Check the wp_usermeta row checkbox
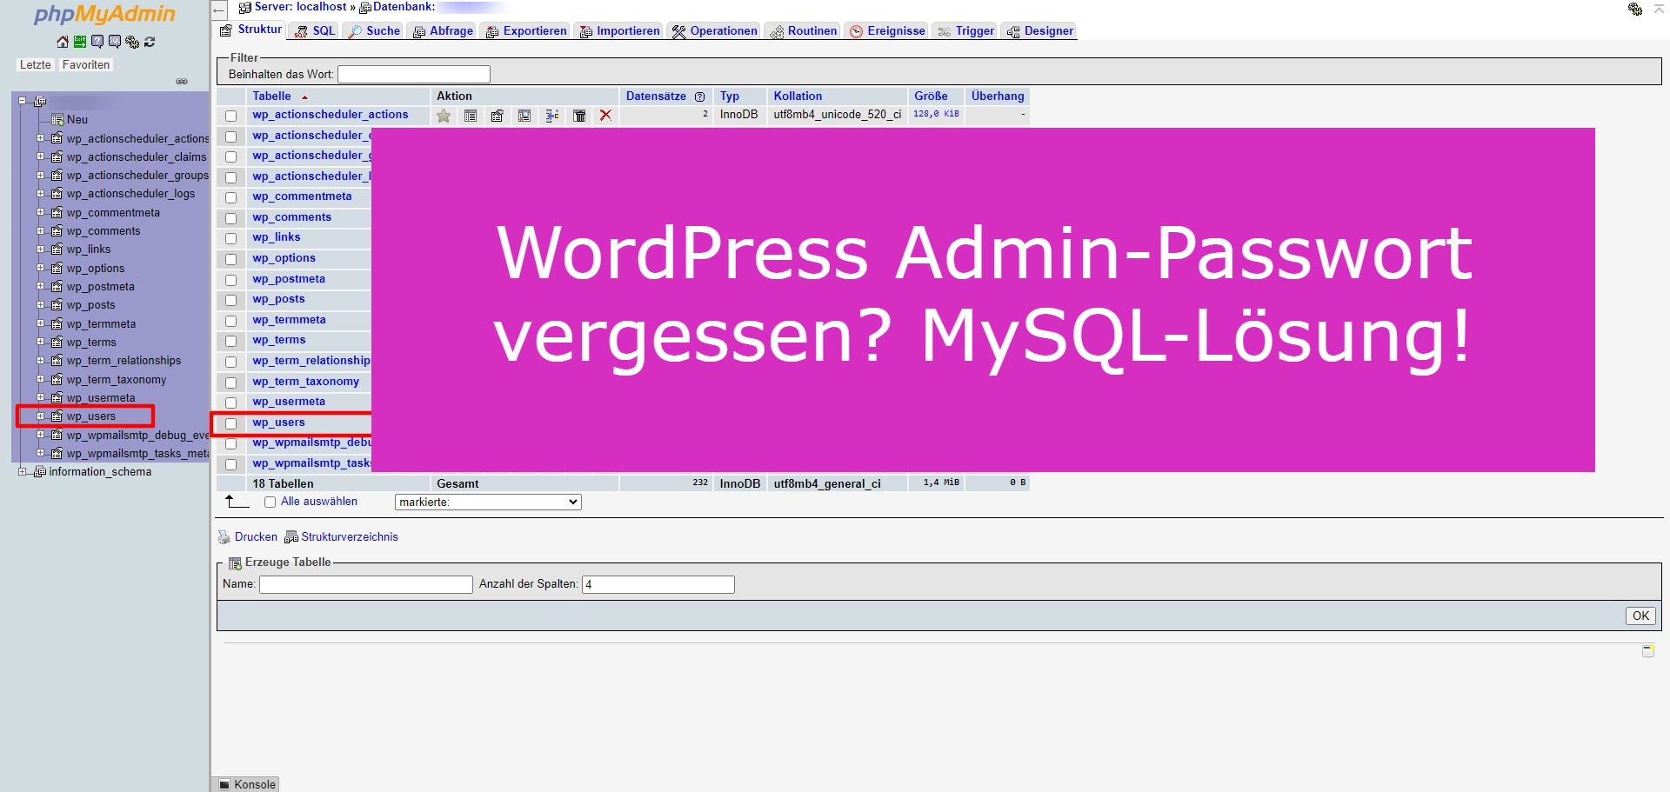This screenshot has height=792, width=1670. coord(230,403)
